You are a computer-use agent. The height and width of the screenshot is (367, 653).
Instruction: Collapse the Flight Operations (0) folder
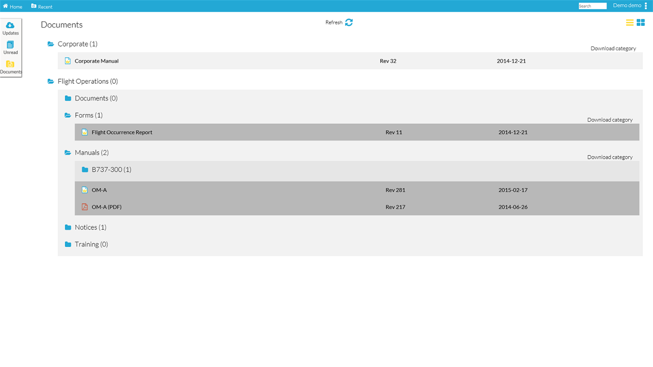click(x=51, y=82)
